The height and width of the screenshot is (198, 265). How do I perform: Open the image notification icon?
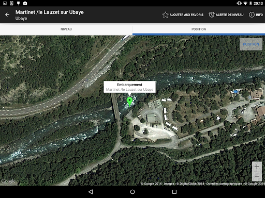point(5,3)
